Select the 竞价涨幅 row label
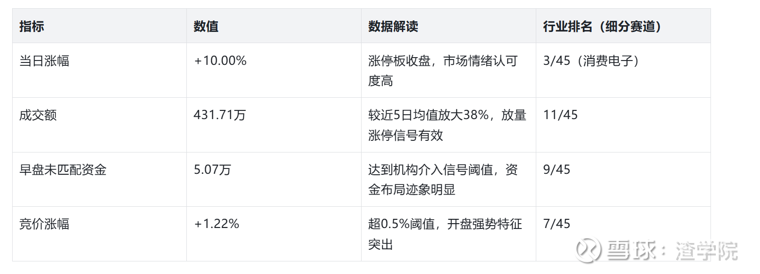The width and height of the screenshot is (760, 274). pos(44,224)
